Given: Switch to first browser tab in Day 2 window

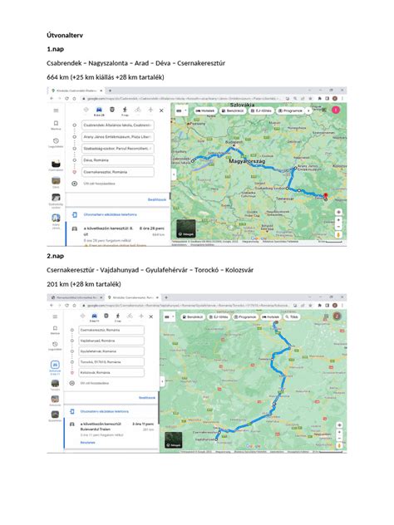Looking at the screenshot, I should tap(76, 297).
